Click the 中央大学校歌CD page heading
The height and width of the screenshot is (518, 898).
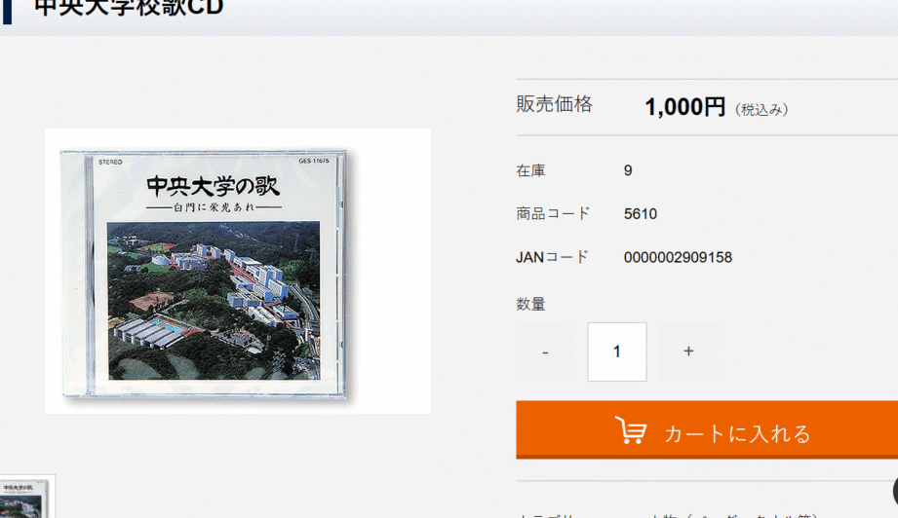point(129,8)
